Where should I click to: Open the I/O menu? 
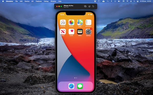pyautogui.click(x=33, y=1)
